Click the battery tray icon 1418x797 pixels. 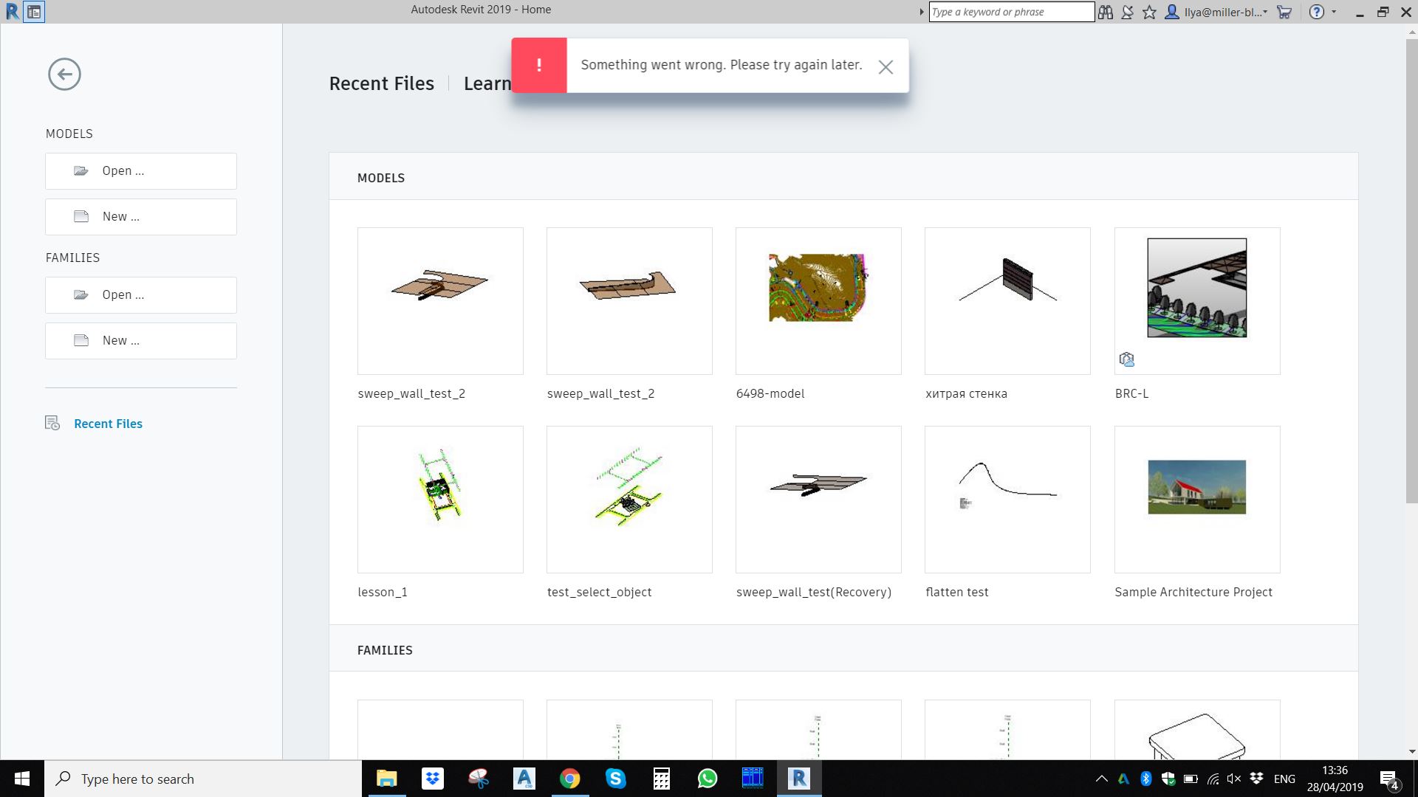coord(1191,779)
